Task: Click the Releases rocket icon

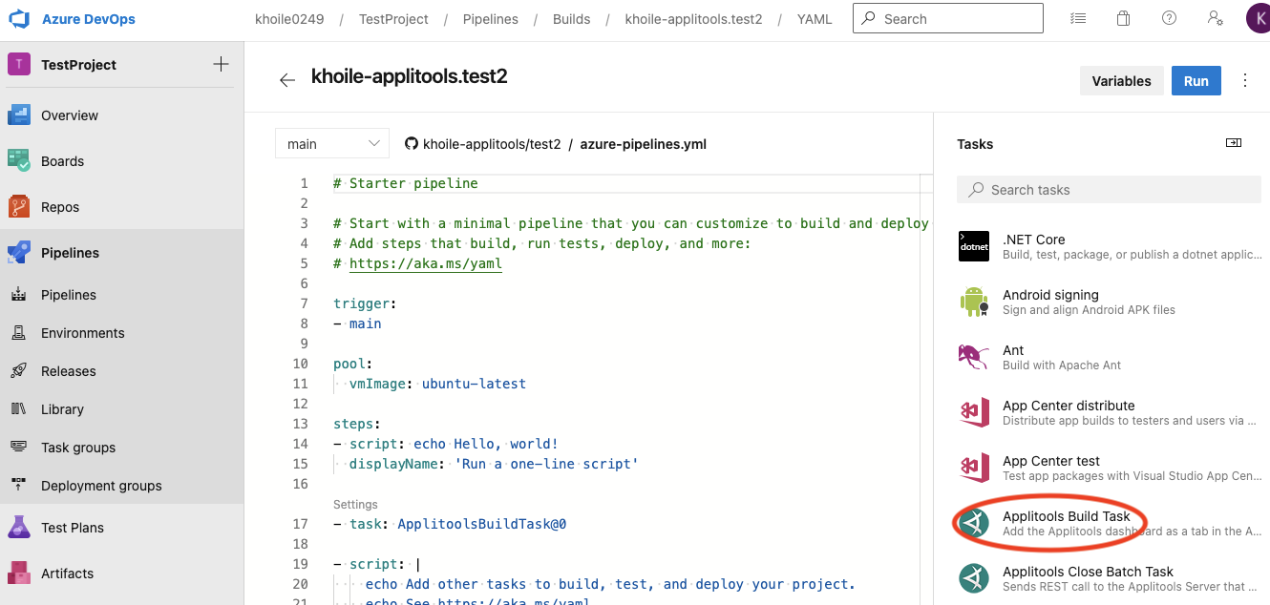Action: pos(19,371)
